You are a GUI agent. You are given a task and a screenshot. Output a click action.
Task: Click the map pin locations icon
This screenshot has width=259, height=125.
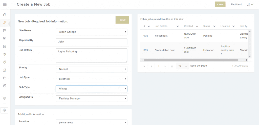point(5,54)
